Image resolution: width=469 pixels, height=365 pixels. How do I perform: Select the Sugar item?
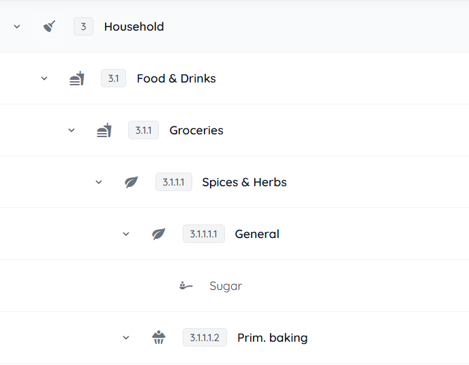point(226,286)
